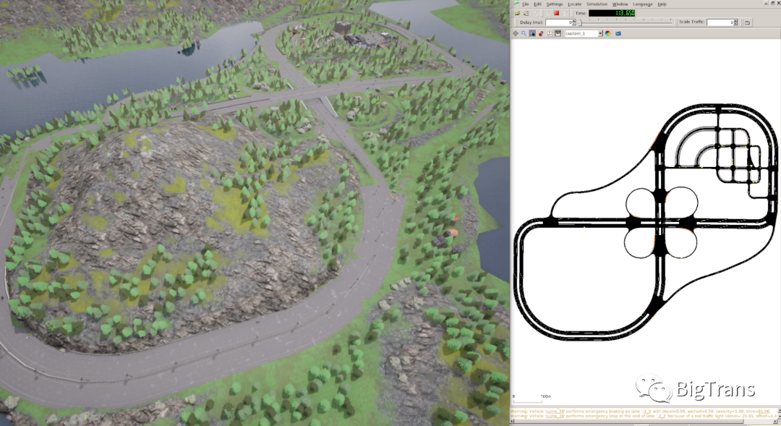
Task: Take a snapshot with the camera icon
Action: 618,33
